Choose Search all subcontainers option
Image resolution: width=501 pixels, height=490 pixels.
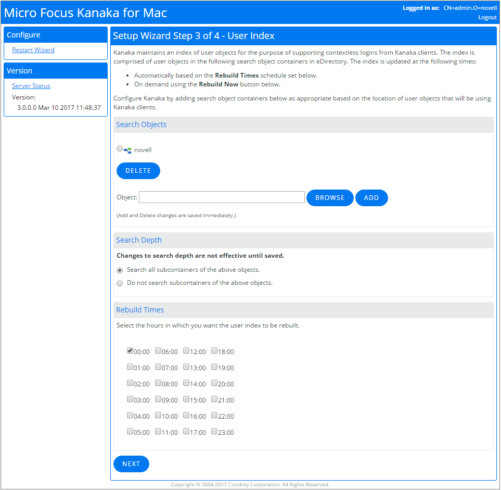[x=120, y=270]
